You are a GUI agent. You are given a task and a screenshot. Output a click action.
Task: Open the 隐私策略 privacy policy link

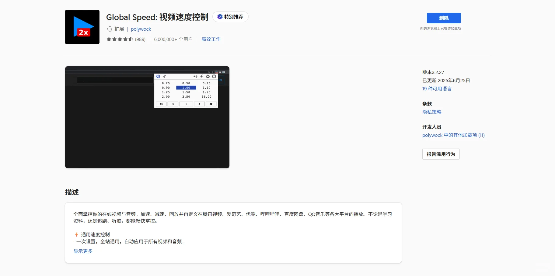coord(431,112)
